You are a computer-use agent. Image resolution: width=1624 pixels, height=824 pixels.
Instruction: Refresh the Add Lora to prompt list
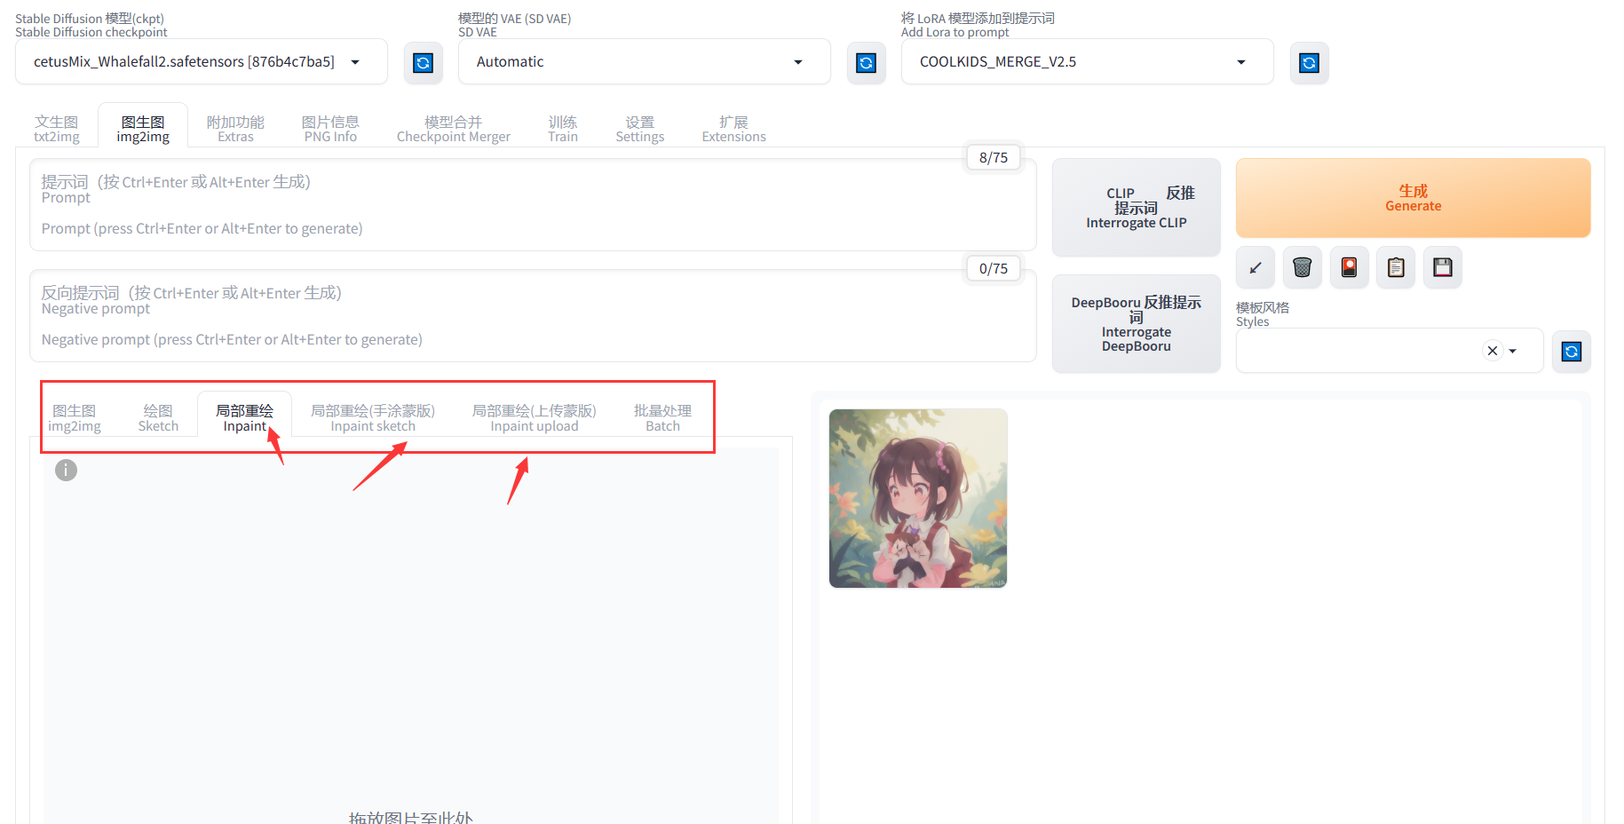pyautogui.click(x=1309, y=63)
